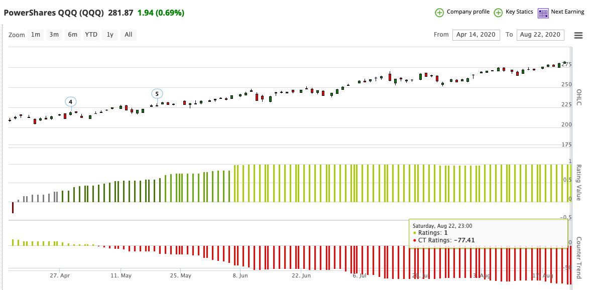590x290 pixels.
Task: Click the OHLC axis title
Action: (579, 97)
